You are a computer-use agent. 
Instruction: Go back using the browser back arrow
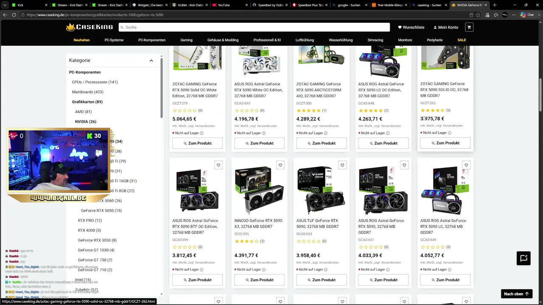tap(5, 15)
